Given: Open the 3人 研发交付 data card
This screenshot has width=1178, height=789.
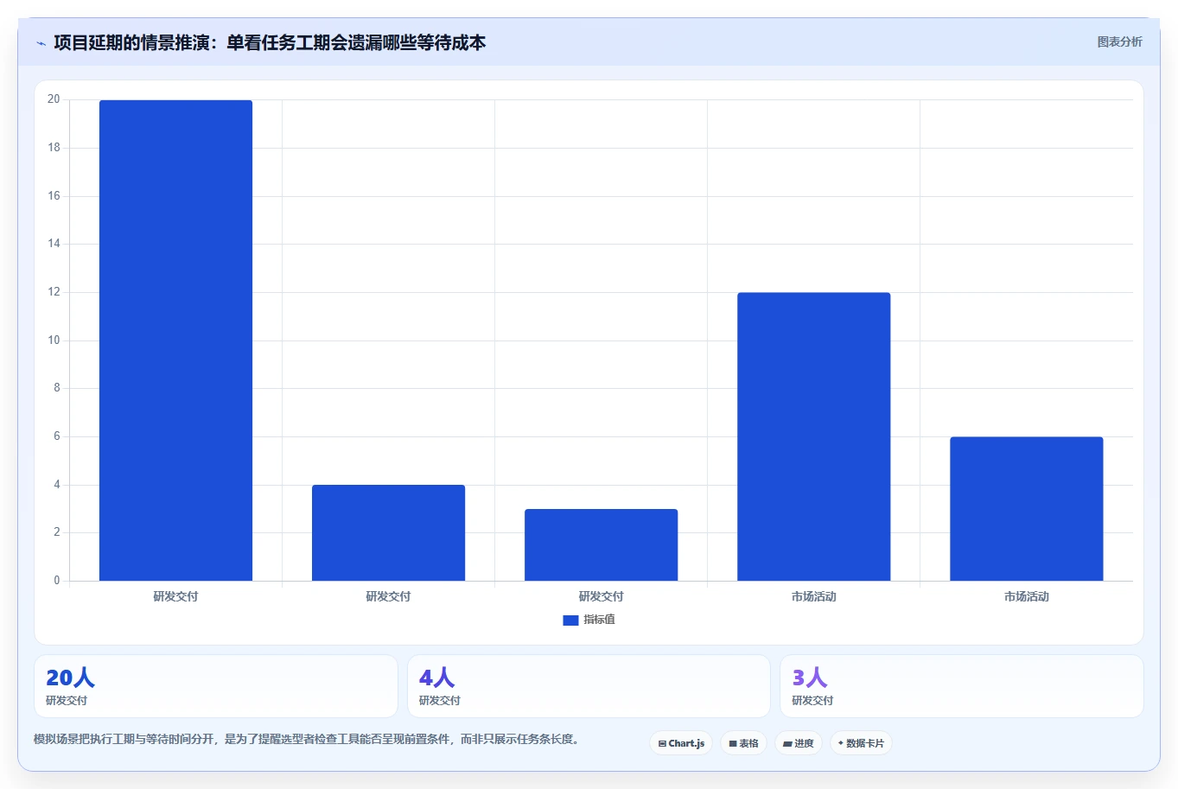Looking at the screenshot, I should tap(962, 686).
